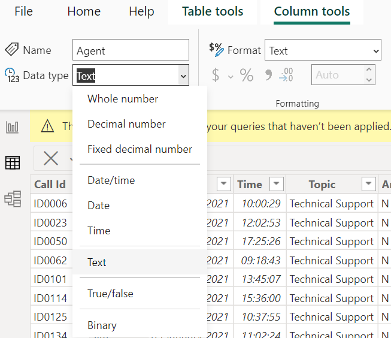This screenshot has height=338, width=391.
Task: Click the Name tag icon
Action: click(x=11, y=49)
